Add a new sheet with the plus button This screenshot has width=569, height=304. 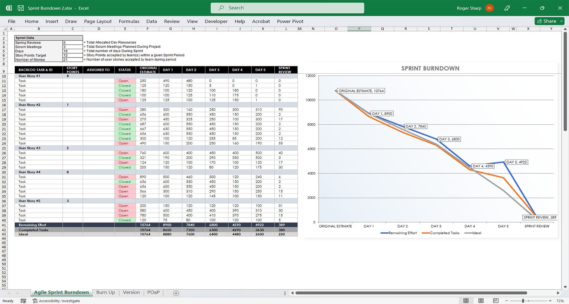176,293
